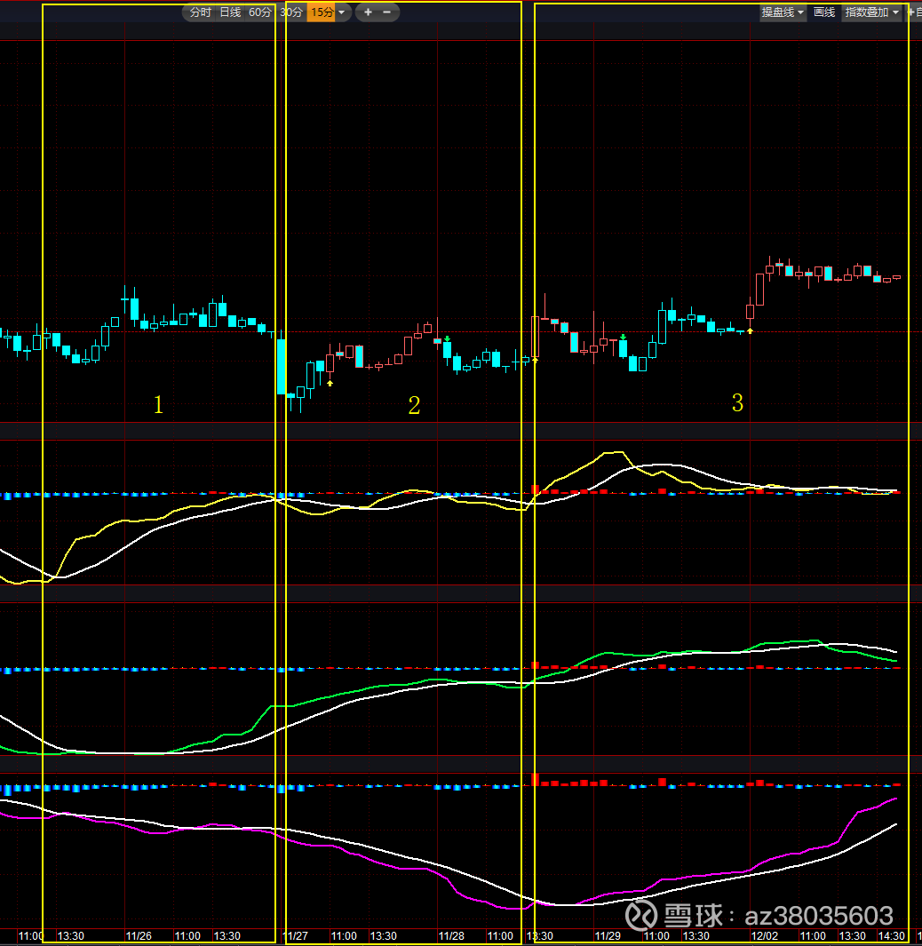Switch to the 60分 timeframe

[x=260, y=12]
